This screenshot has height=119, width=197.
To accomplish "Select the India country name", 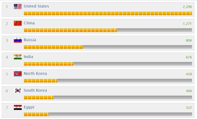I will (x=28, y=57).
